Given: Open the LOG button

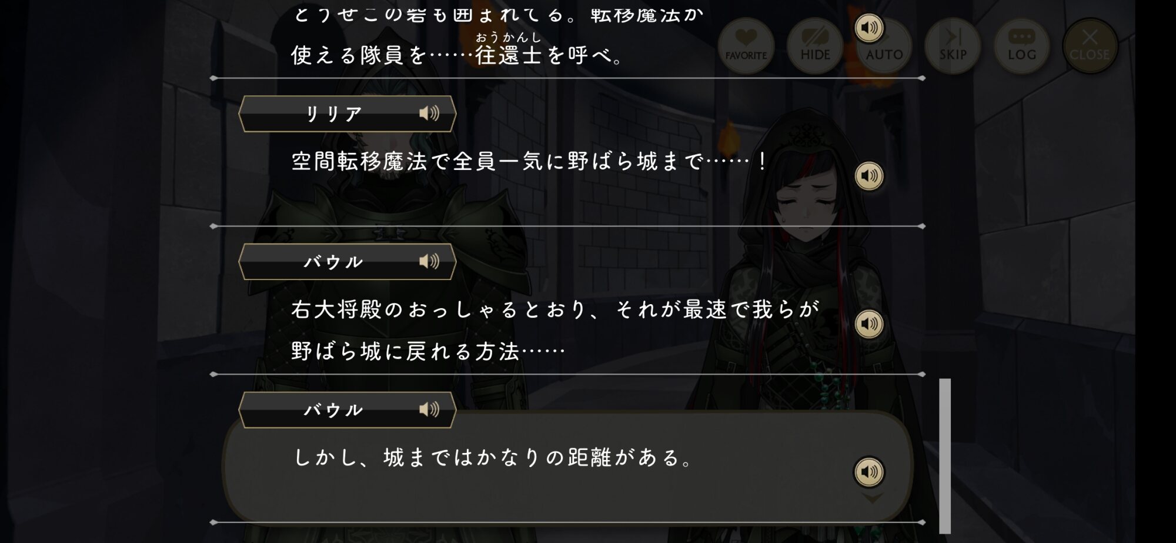Looking at the screenshot, I should point(1022,46).
